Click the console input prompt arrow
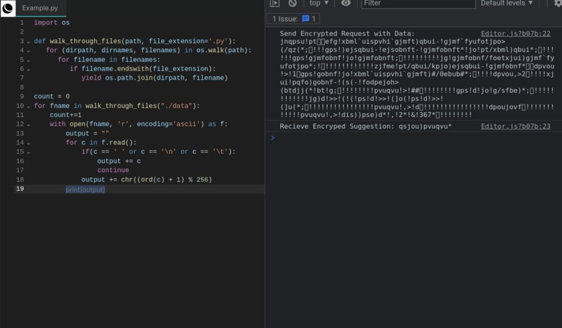 tap(273, 137)
